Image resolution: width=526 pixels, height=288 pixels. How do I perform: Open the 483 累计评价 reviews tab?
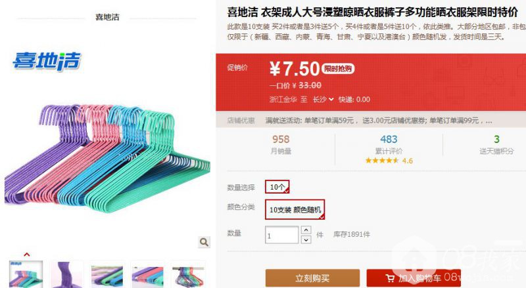pos(389,144)
